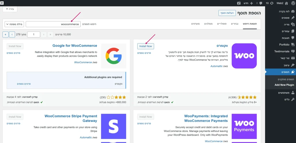
Task: Click the user icon beside משתמשים
Action: (x=293, y=93)
